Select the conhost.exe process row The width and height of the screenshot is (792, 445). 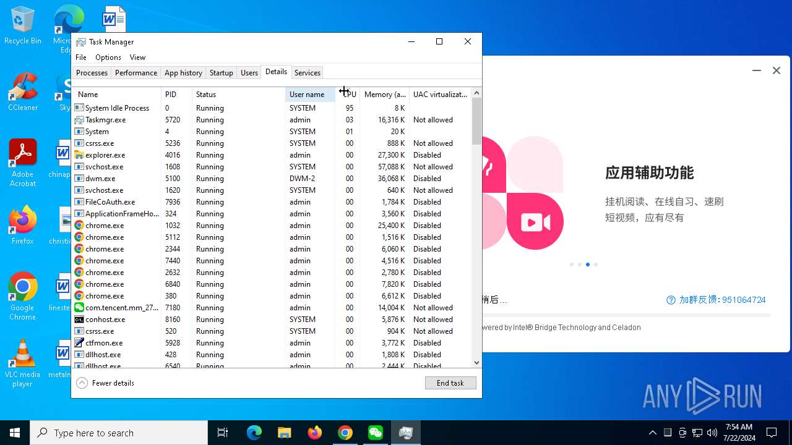271,320
